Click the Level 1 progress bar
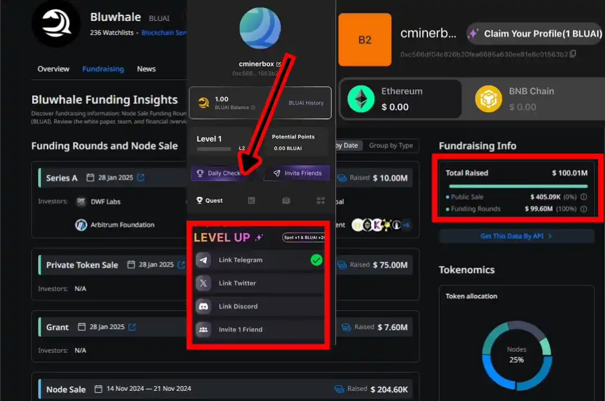 click(214, 149)
